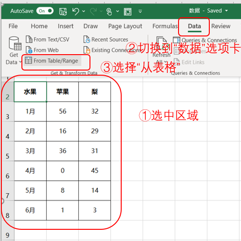The height and width of the screenshot is (241, 241).
Task: Select header cell 水果
Action: click(30, 92)
